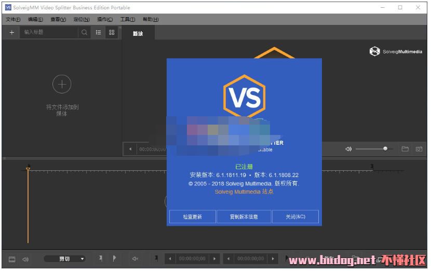The width and height of the screenshot is (431, 271).
Task: Click the plus icon to add media
Action: (x=11, y=32)
